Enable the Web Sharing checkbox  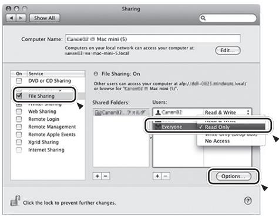pyautogui.click(x=19, y=111)
